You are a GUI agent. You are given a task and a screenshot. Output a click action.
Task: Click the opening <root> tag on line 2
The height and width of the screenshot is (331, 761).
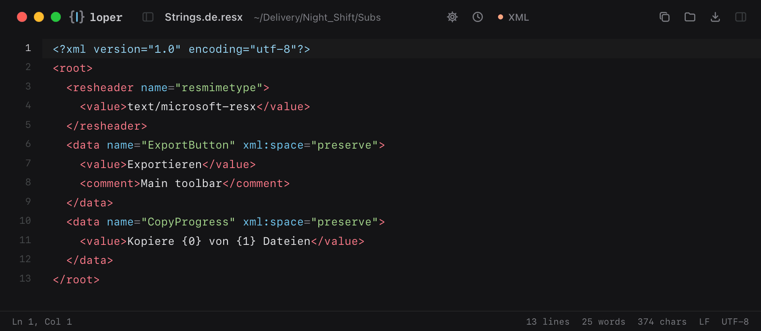[x=73, y=68]
